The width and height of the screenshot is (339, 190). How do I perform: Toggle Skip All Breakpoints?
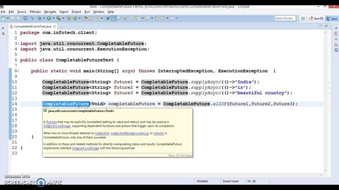pos(32,18)
